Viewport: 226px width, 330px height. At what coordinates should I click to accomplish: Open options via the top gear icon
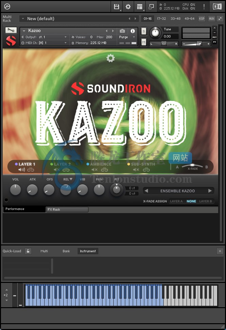coord(128,6)
